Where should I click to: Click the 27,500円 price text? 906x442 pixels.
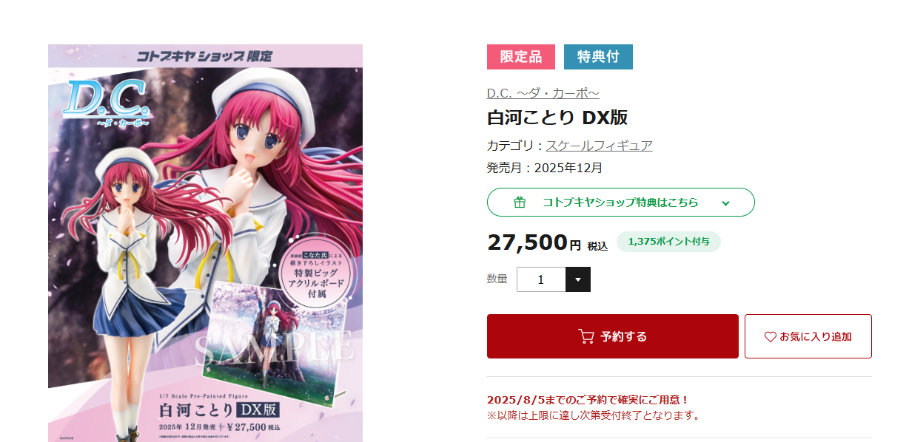coord(534,242)
